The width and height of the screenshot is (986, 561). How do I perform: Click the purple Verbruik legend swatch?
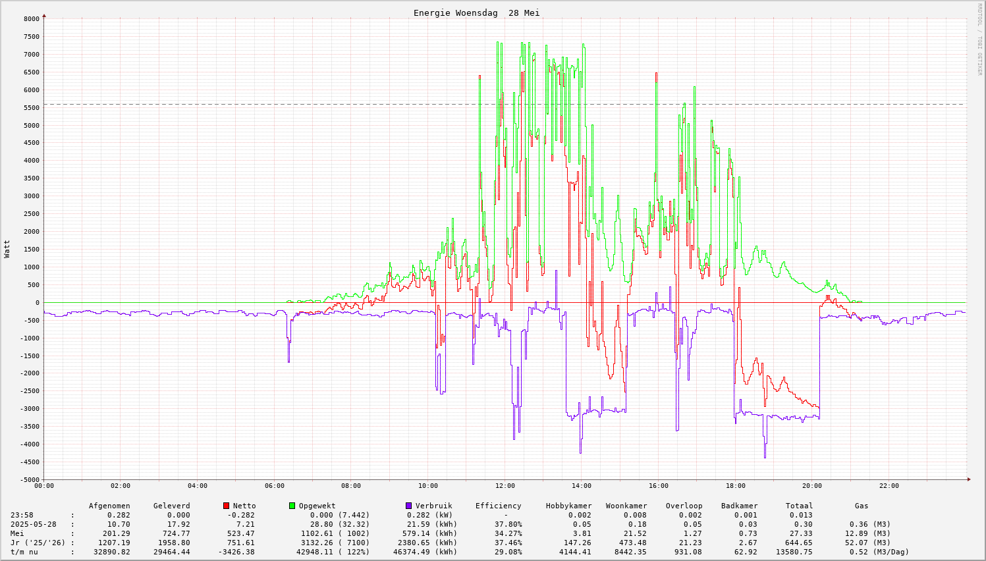pyautogui.click(x=408, y=506)
